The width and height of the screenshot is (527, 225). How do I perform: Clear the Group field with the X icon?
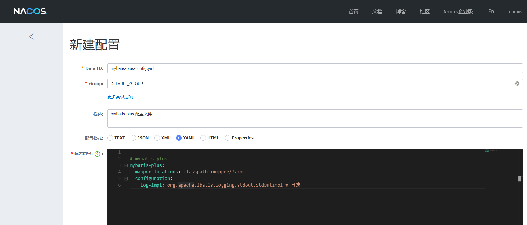(517, 83)
